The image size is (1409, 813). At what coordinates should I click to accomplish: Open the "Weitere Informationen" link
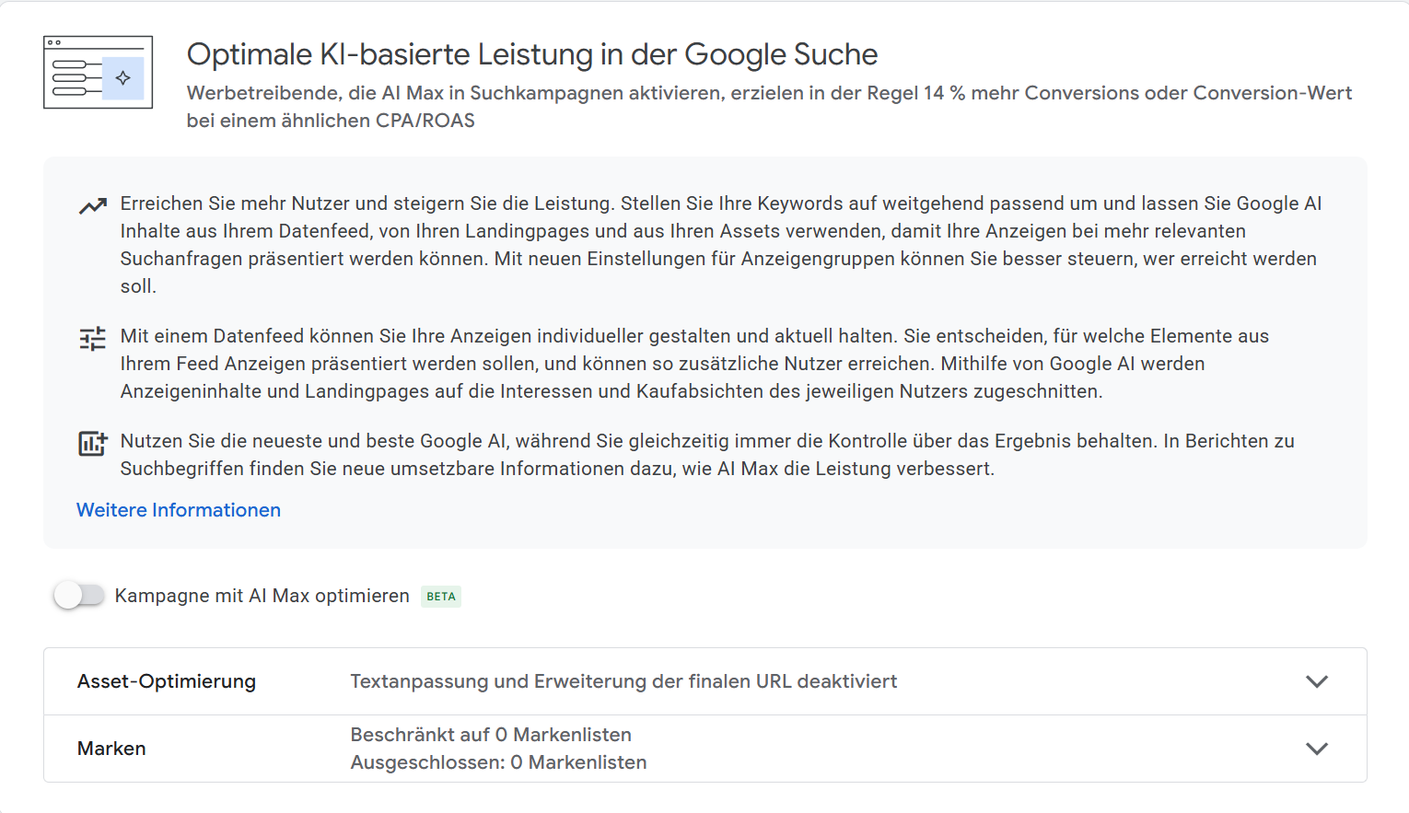point(179,510)
